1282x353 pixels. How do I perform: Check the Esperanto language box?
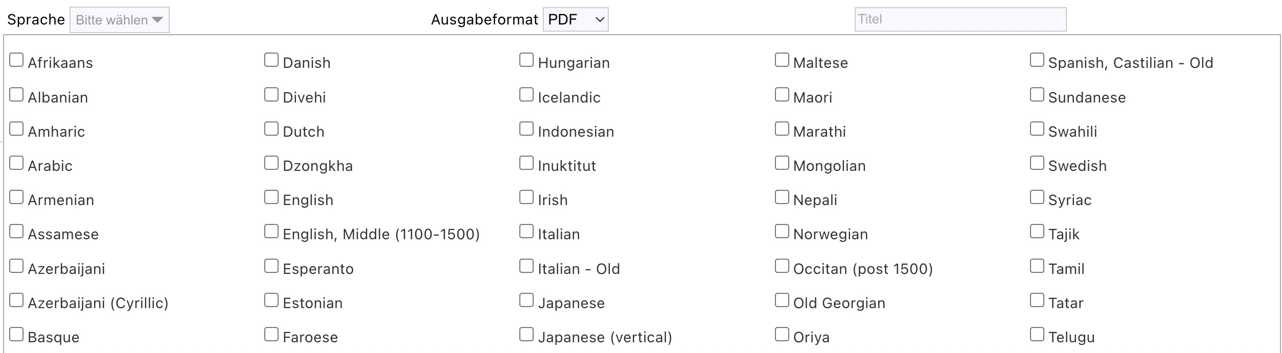pos(271,266)
